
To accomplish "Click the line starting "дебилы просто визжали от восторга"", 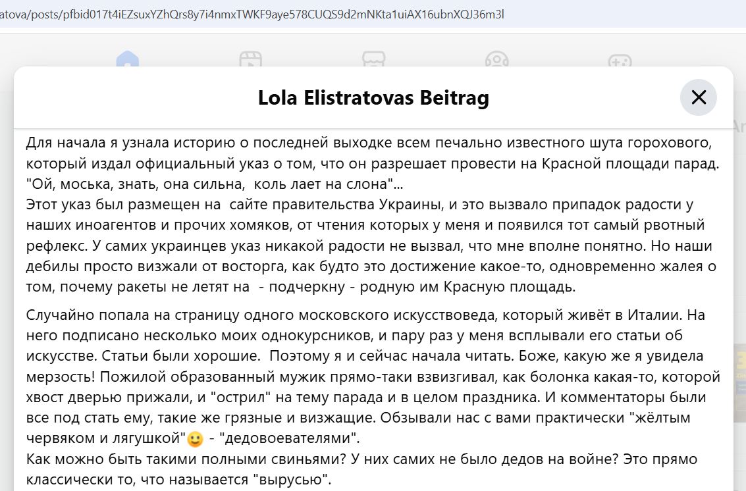I will click(x=371, y=266).
